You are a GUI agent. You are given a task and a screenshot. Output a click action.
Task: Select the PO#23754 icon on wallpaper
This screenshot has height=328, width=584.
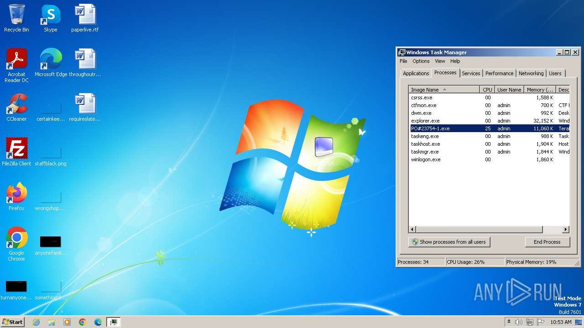coord(324,151)
